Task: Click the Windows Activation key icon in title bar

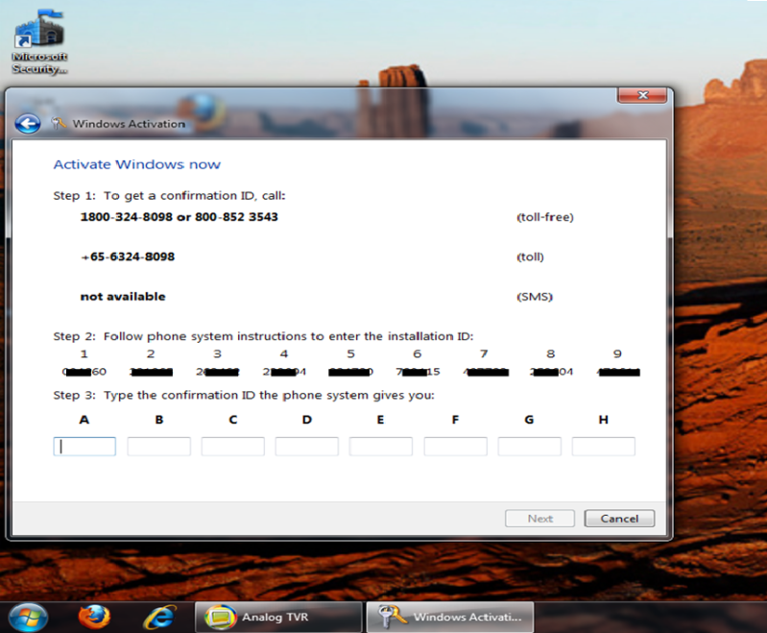Action: 59,123
